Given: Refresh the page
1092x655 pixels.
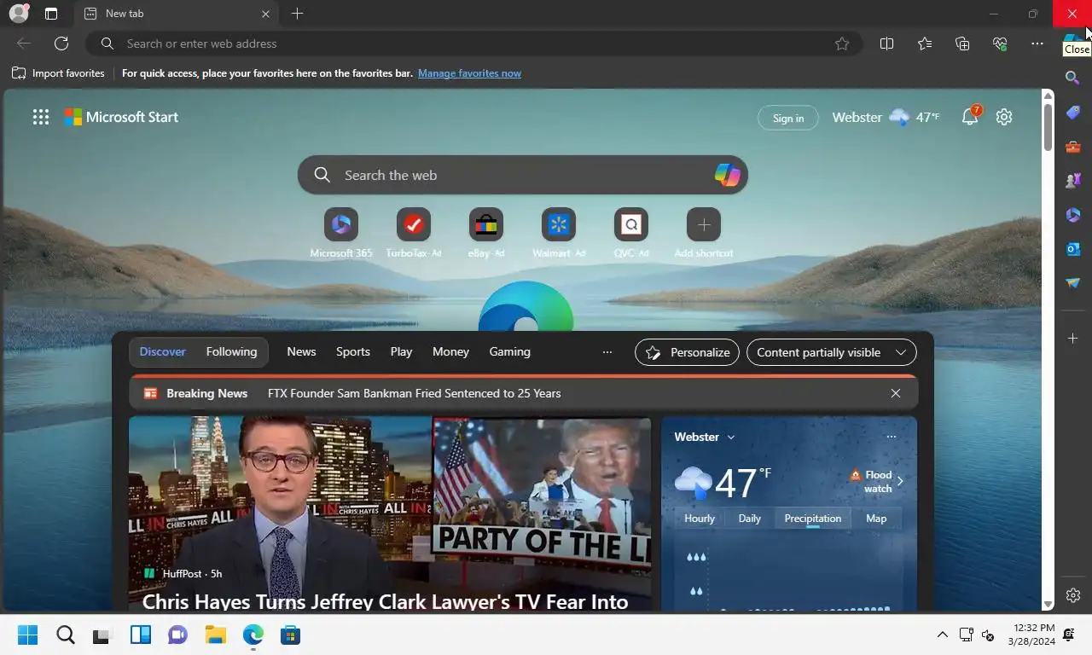Looking at the screenshot, I should click(61, 43).
